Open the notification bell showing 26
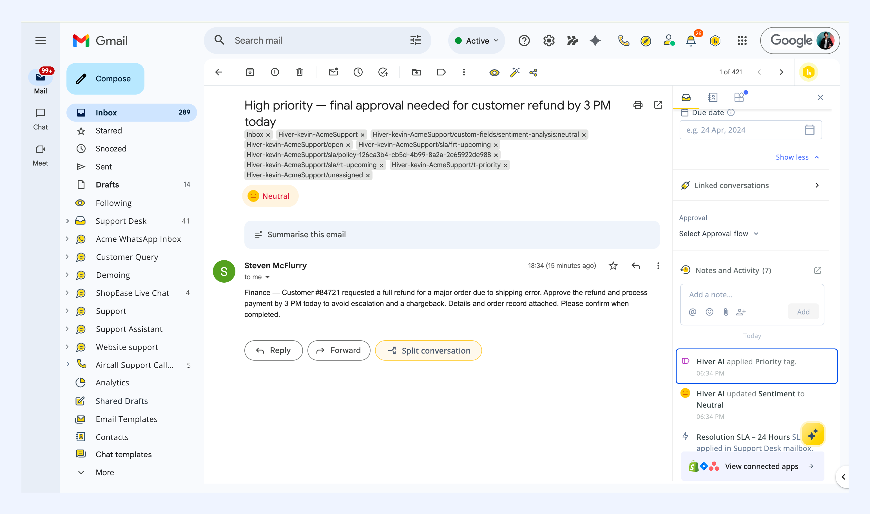 (691, 41)
